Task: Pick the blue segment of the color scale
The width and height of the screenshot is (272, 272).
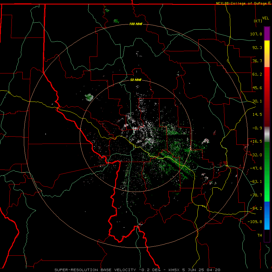Action: pos(267,215)
